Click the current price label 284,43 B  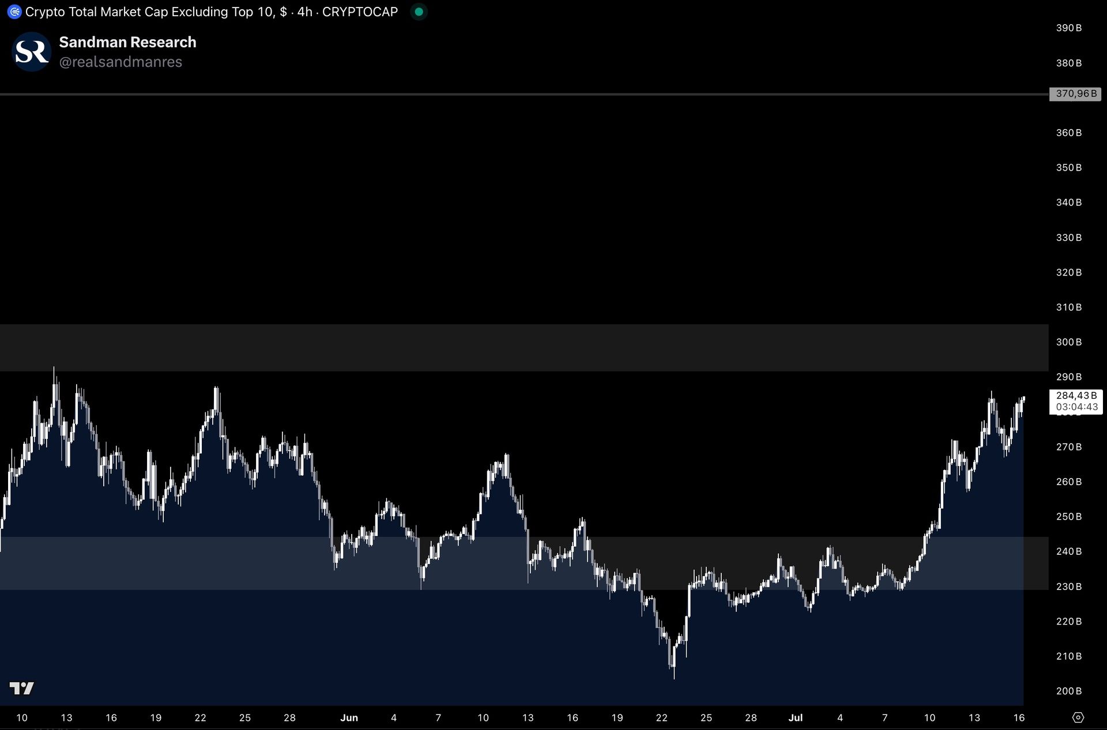click(1076, 395)
